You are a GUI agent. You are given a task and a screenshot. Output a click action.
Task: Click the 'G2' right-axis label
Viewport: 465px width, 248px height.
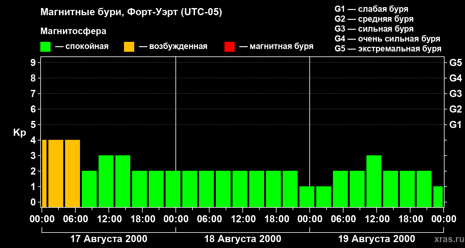pyautogui.click(x=455, y=109)
